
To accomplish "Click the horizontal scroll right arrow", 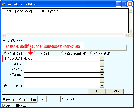I will click(x=126, y=35).
